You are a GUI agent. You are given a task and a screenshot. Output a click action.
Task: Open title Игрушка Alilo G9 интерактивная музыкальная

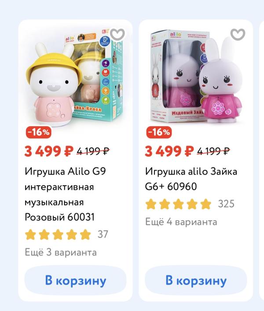(65, 194)
